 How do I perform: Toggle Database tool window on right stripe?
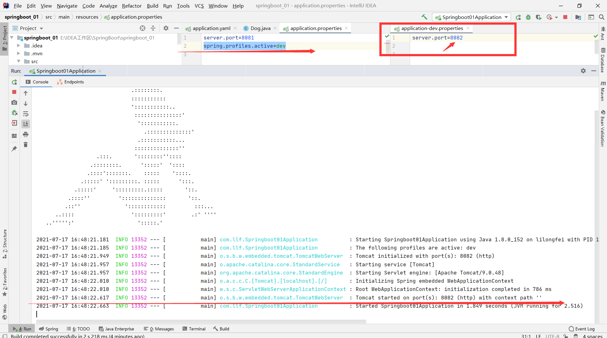click(x=603, y=60)
